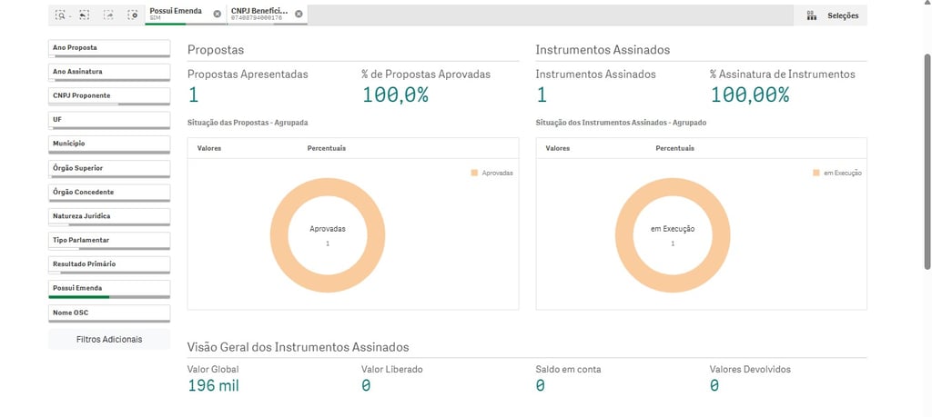The image size is (932, 417).
Task: Click the Saldo em conta value 0
Action: click(x=541, y=385)
